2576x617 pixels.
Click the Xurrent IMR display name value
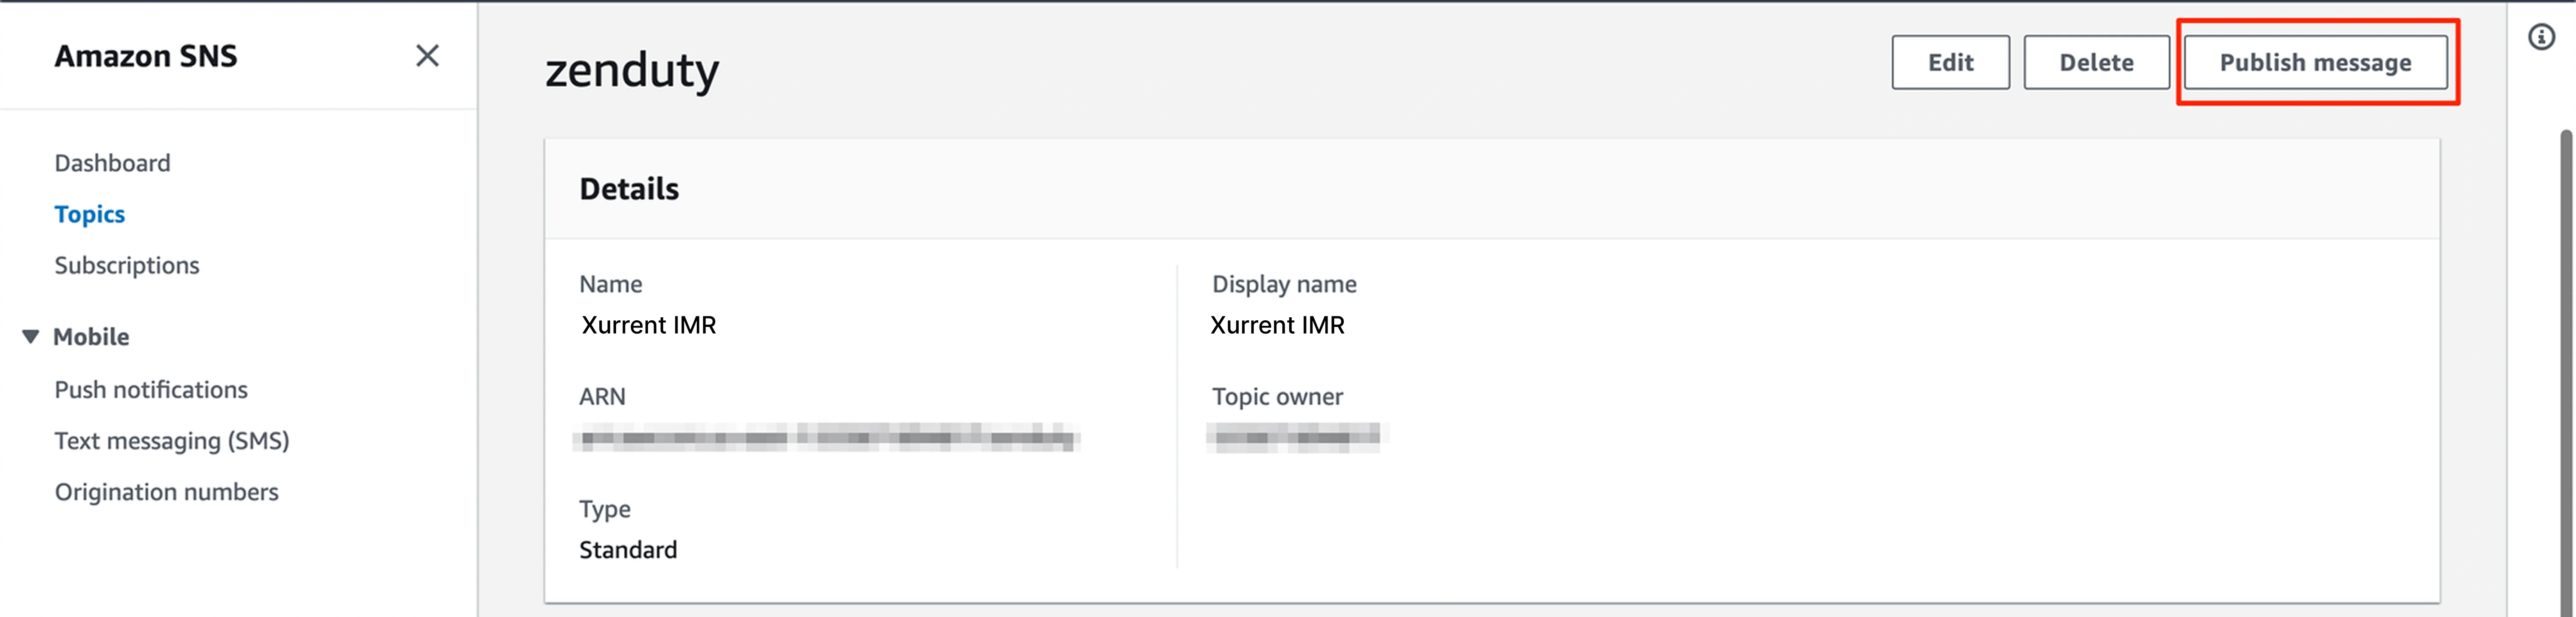coord(1277,325)
